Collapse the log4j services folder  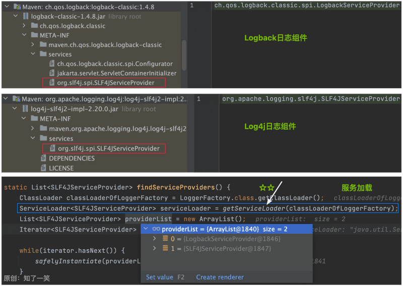33,138
